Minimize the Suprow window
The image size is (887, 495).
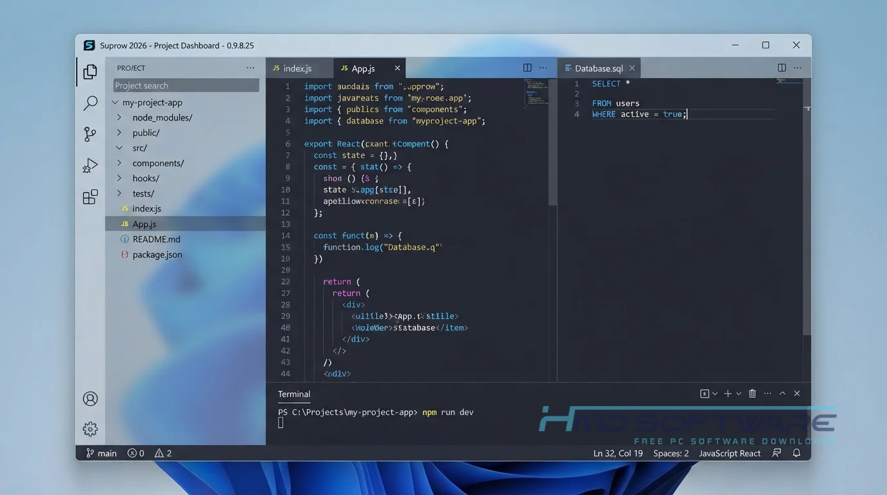(736, 45)
